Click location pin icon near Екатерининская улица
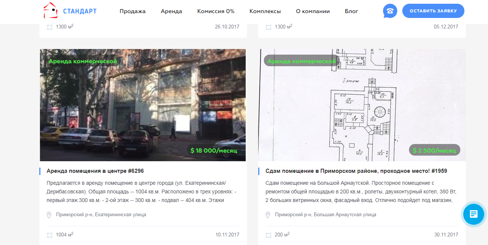Viewport: 488px width, 245px height. 49,215
